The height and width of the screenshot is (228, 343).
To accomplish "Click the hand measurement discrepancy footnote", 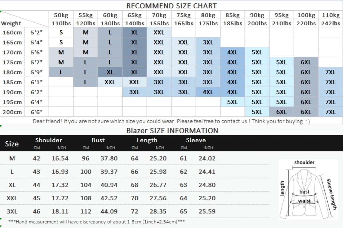I will click(x=93, y=221).
